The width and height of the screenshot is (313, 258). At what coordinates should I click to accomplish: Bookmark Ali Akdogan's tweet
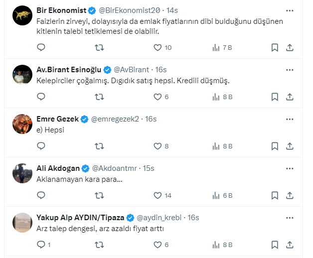(275, 196)
